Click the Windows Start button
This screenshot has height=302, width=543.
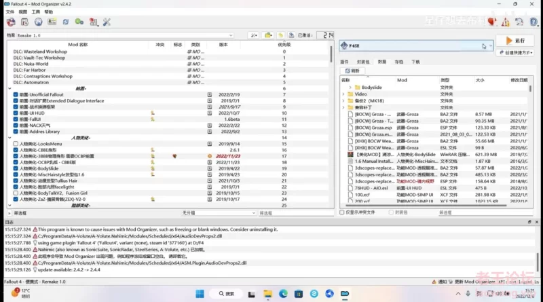[200, 294]
